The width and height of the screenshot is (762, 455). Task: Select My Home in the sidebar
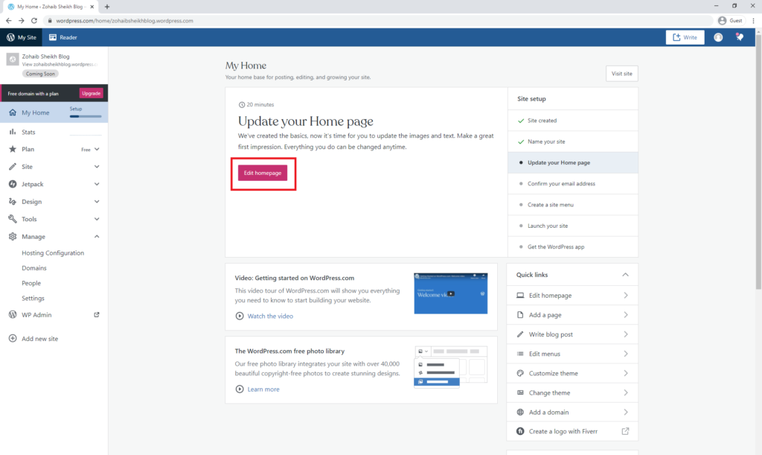coord(54,112)
